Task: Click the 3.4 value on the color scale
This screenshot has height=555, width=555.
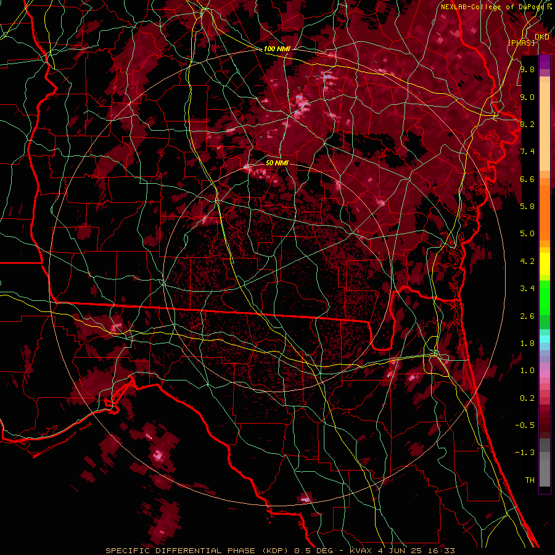Action: (x=527, y=289)
